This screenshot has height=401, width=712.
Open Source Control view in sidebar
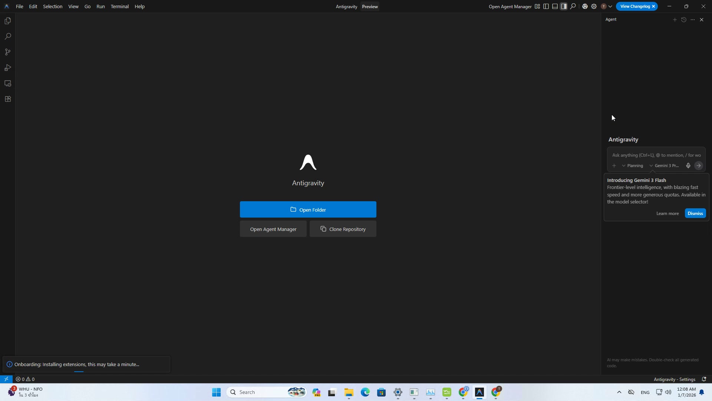tap(8, 52)
